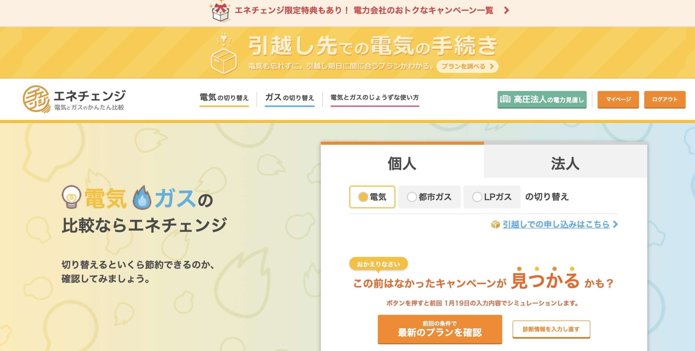The width and height of the screenshot is (695, 351).
Task: Click プランを調べる banner button
Action: click(x=467, y=66)
